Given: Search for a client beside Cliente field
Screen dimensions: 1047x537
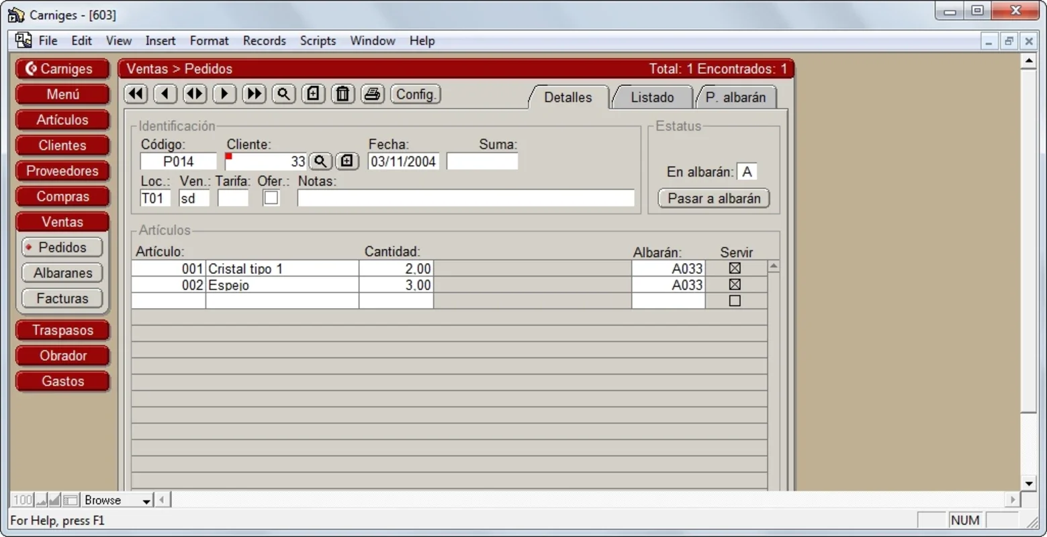Looking at the screenshot, I should pyautogui.click(x=320, y=161).
